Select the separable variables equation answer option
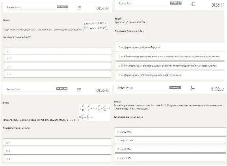This screenshot has height=166, width=227. pos(170,75)
